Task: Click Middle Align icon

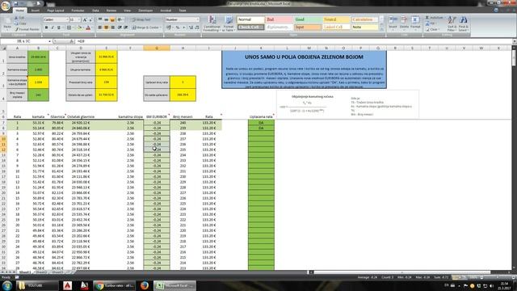Action: pos(106,19)
